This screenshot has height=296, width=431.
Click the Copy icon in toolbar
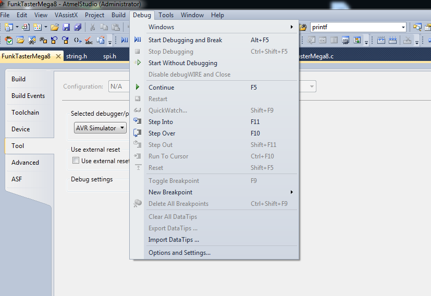pos(104,27)
